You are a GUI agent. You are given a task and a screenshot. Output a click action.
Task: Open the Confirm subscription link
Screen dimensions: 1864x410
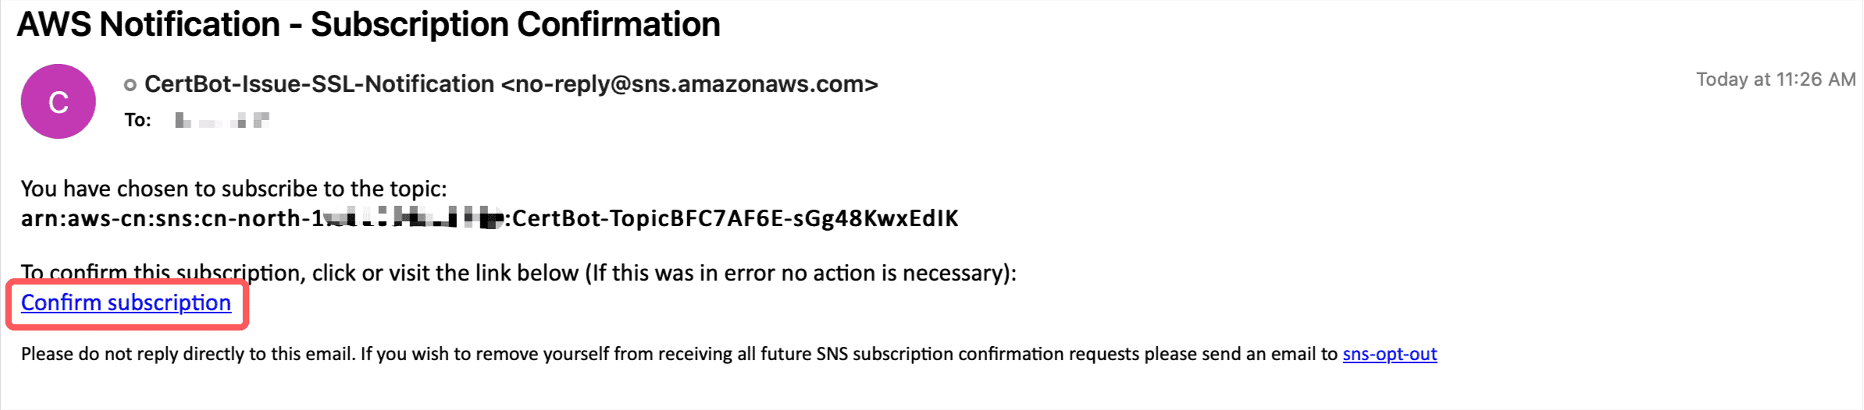(x=126, y=302)
